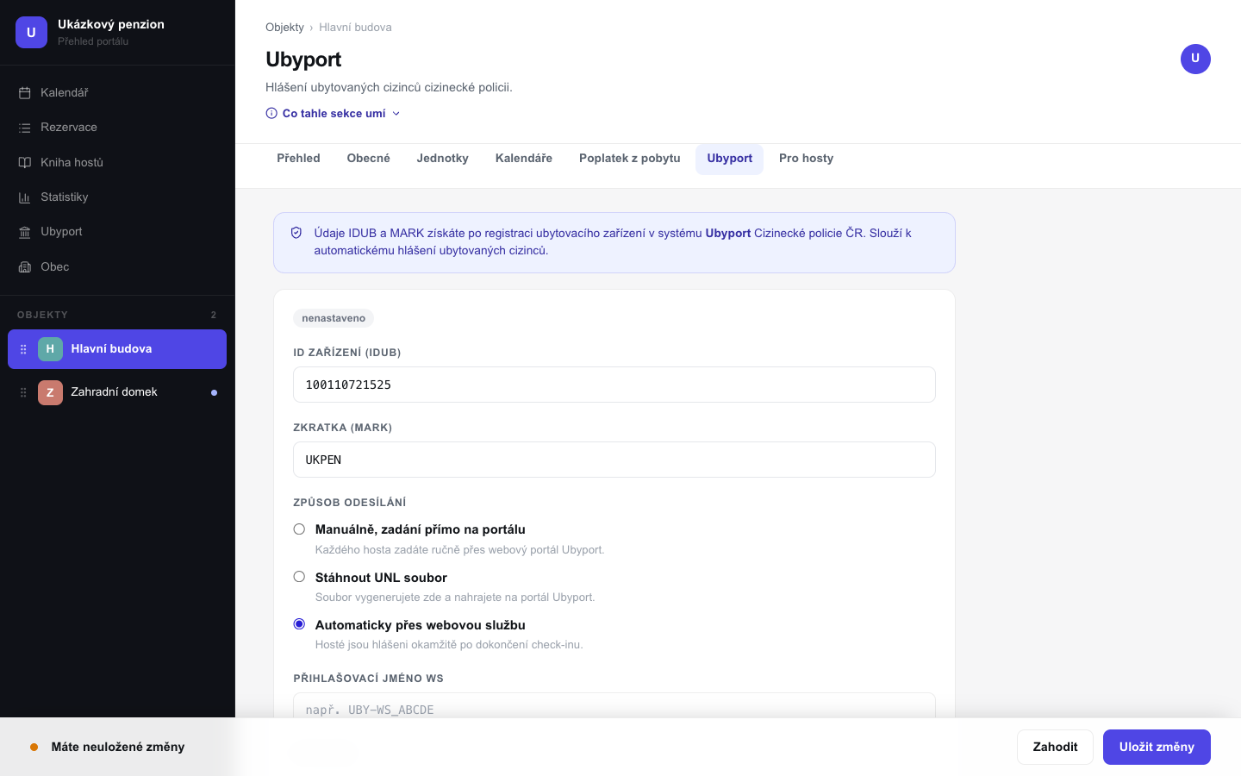Open the user avatar in the top-right corner
The height and width of the screenshot is (776, 1241).
point(1195,59)
